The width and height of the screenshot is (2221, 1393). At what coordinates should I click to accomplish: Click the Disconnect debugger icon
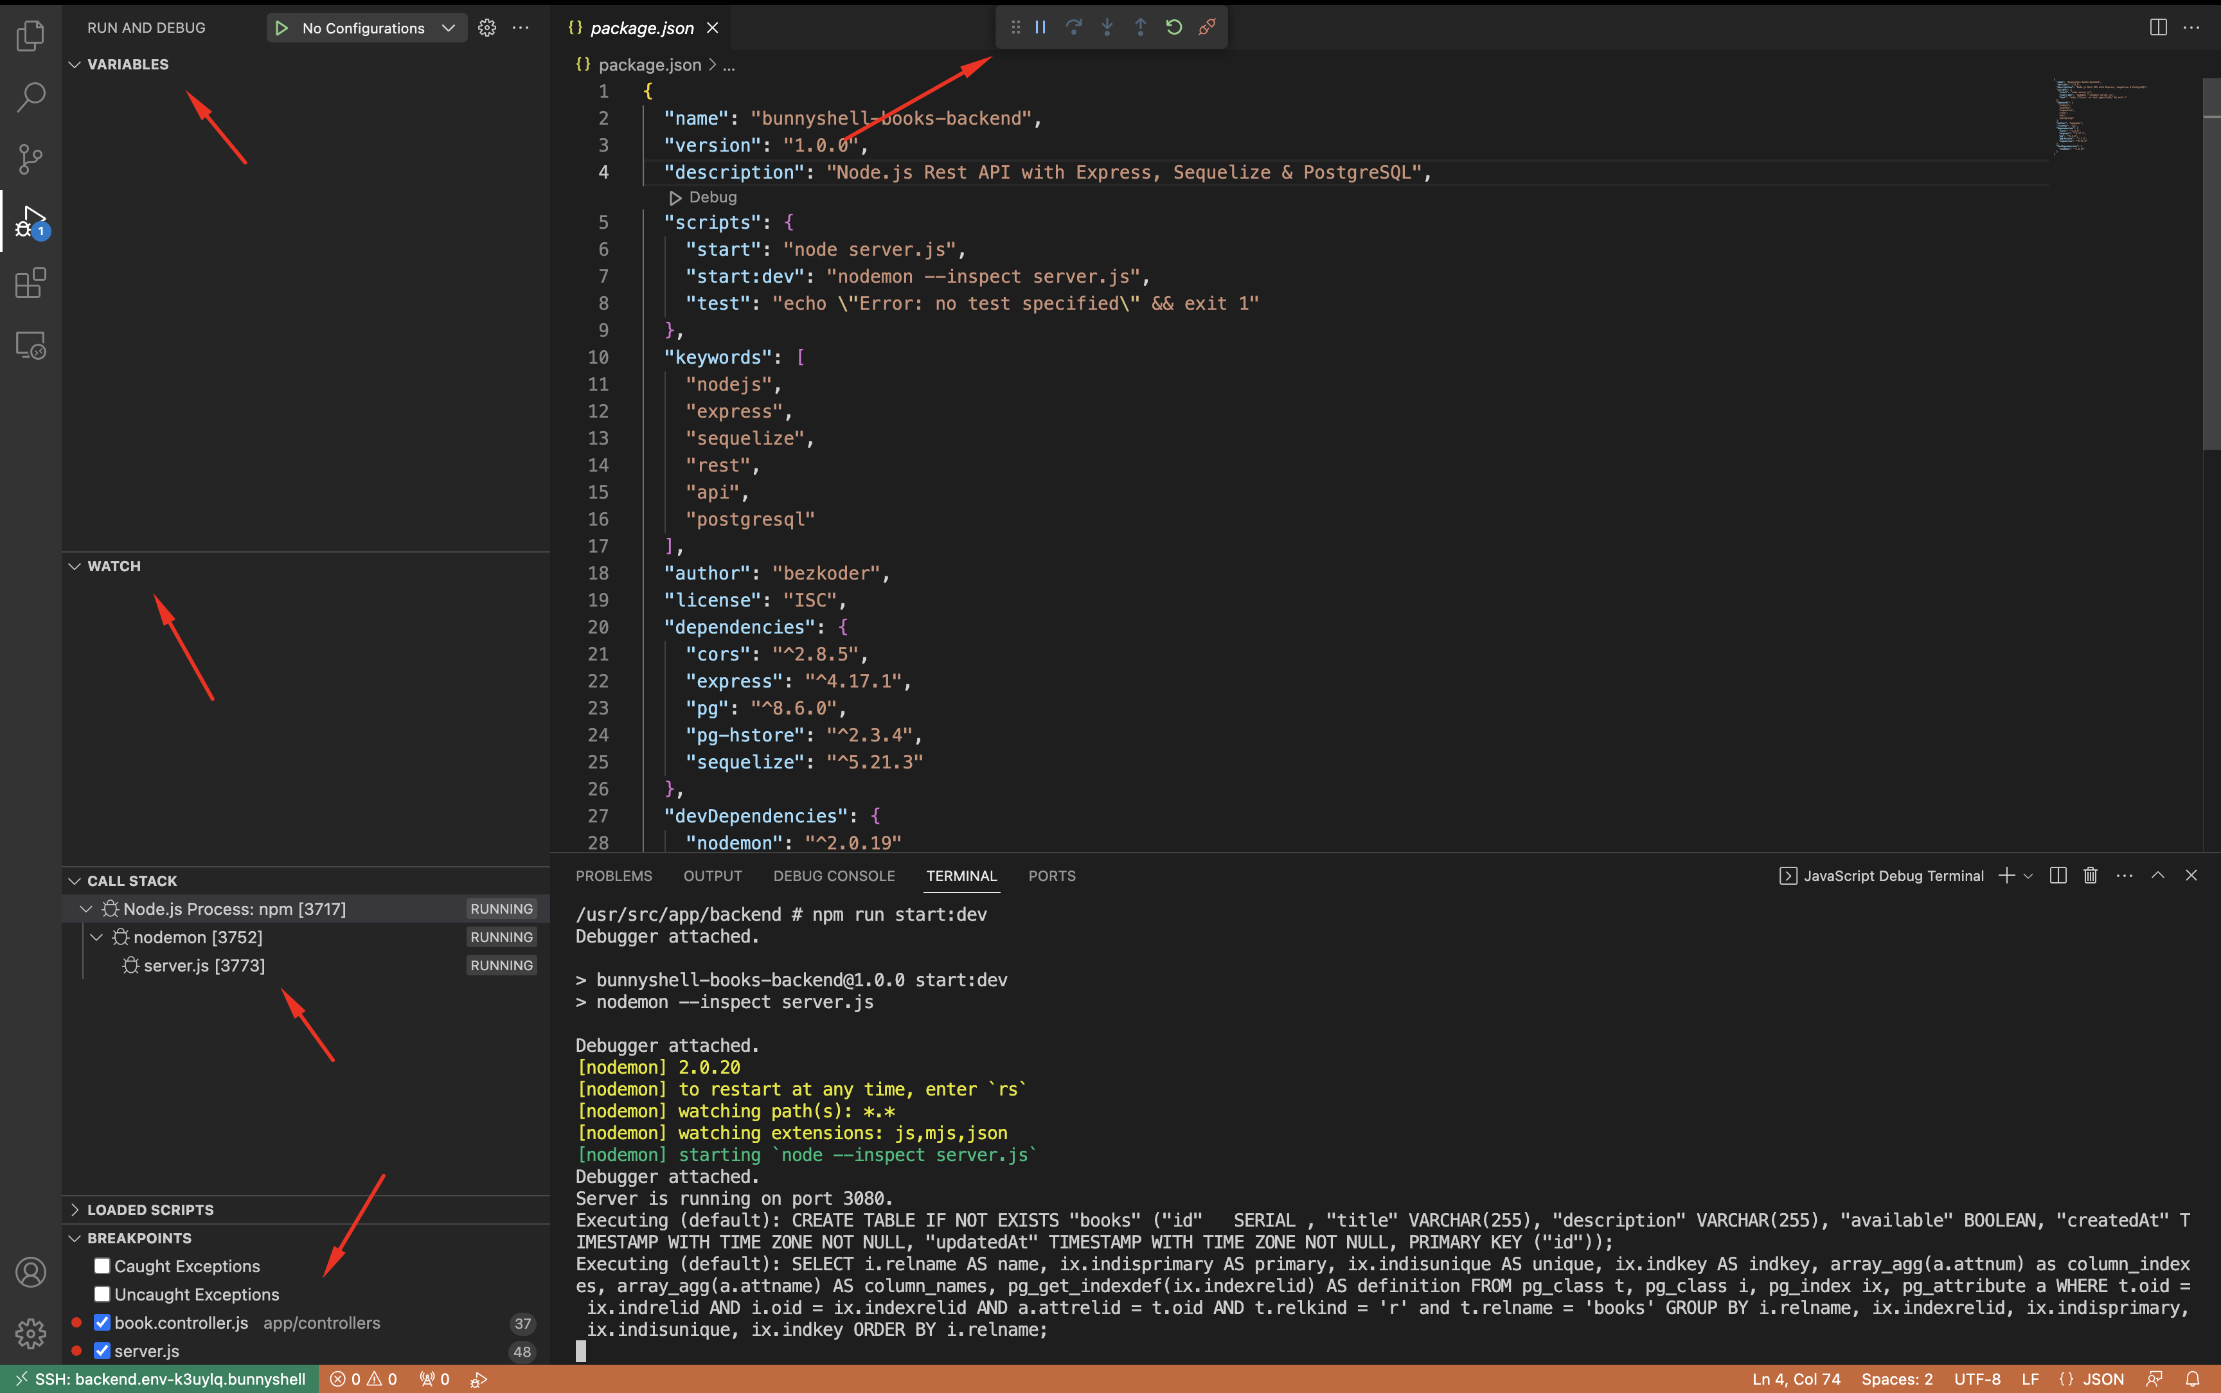point(1207,28)
